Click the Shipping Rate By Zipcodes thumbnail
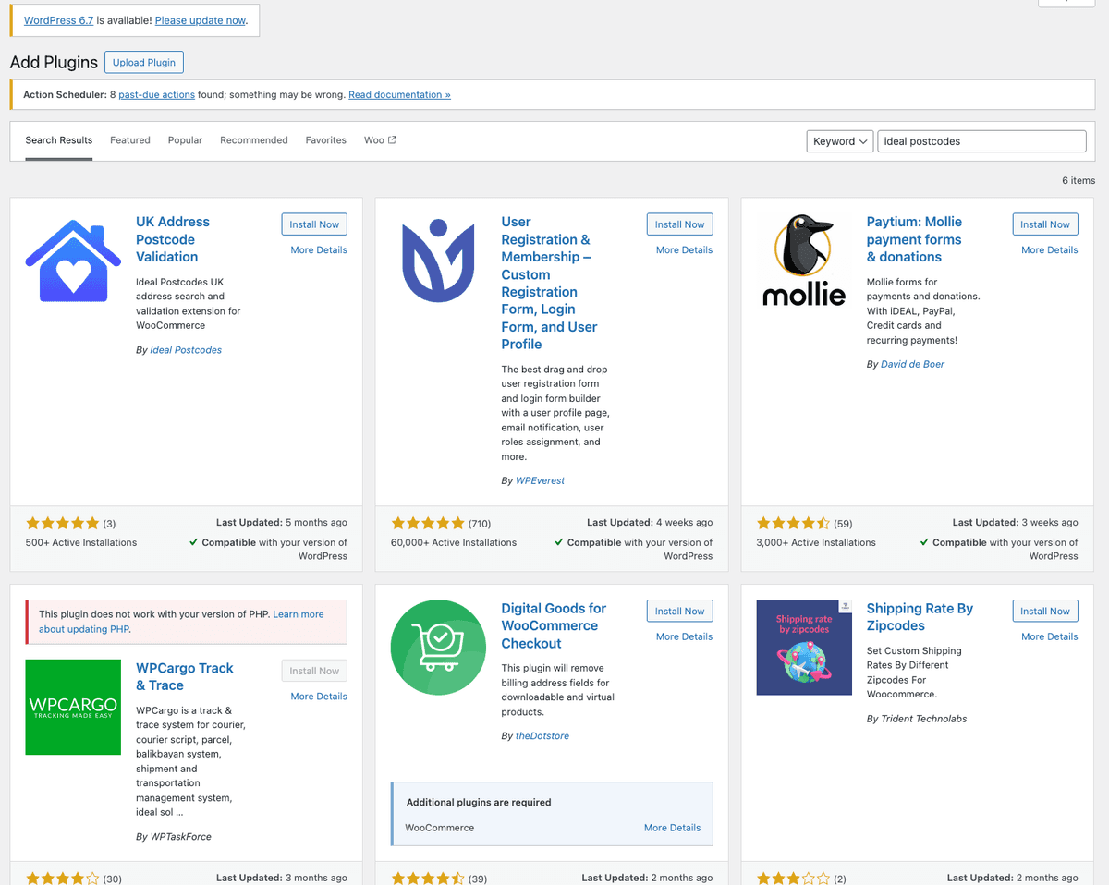The image size is (1109, 885). (x=804, y=648)
